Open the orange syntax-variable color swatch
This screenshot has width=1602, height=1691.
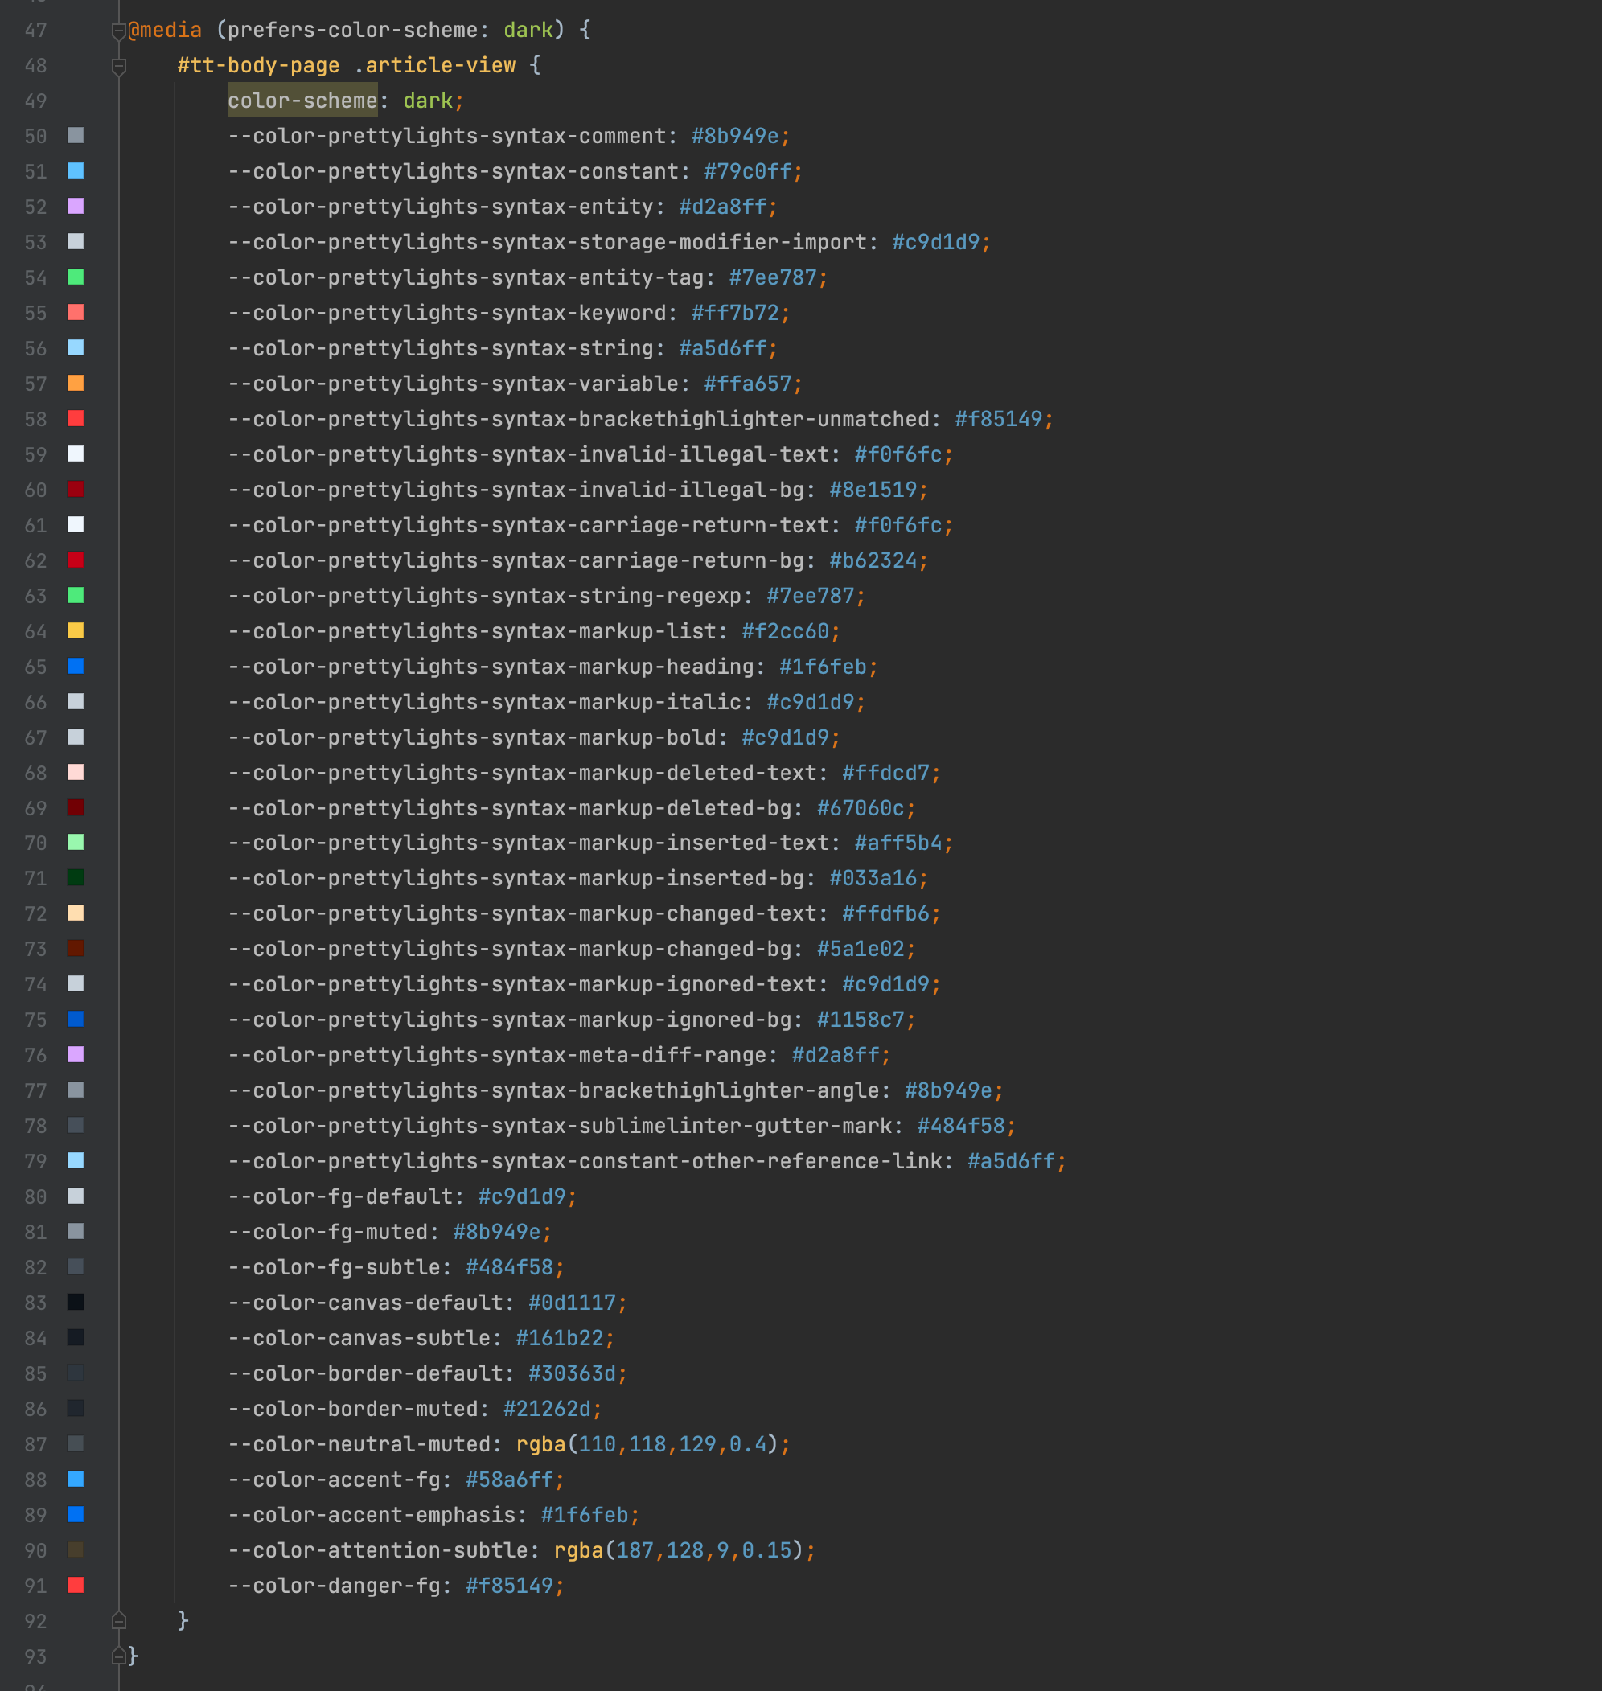tap(75, 384)
